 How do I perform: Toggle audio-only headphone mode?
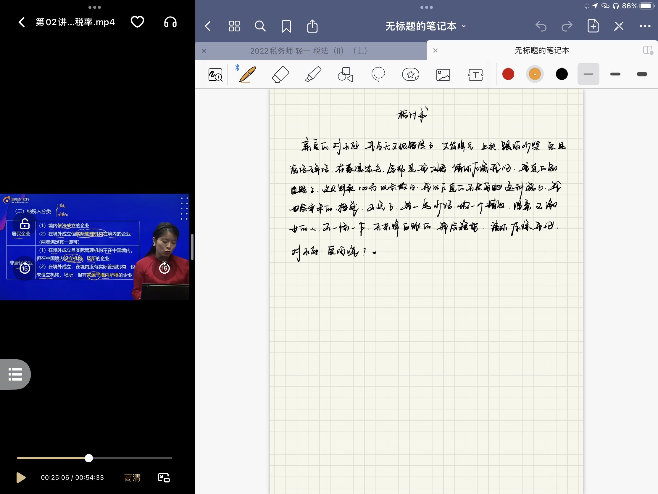pyautogui.click(x=170, y=22)
